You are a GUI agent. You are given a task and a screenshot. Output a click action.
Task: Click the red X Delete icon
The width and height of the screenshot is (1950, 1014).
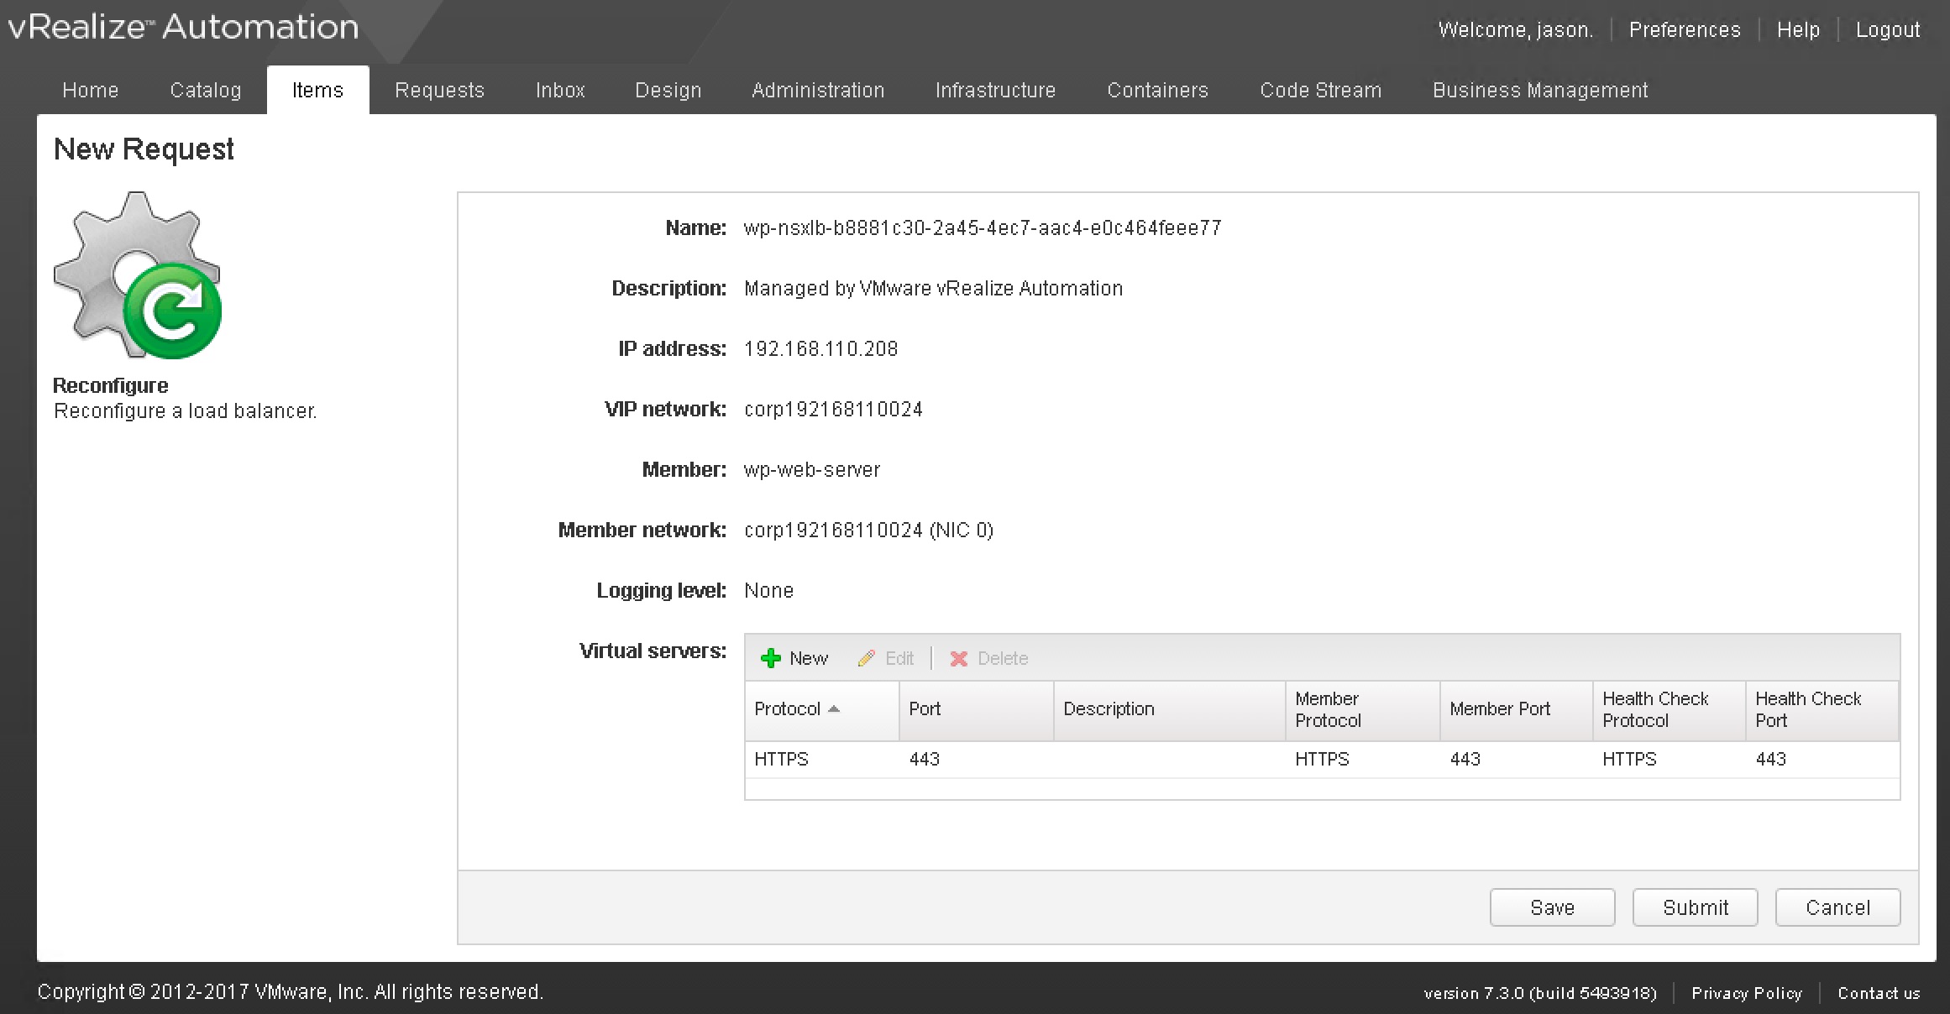click(958, 659)
